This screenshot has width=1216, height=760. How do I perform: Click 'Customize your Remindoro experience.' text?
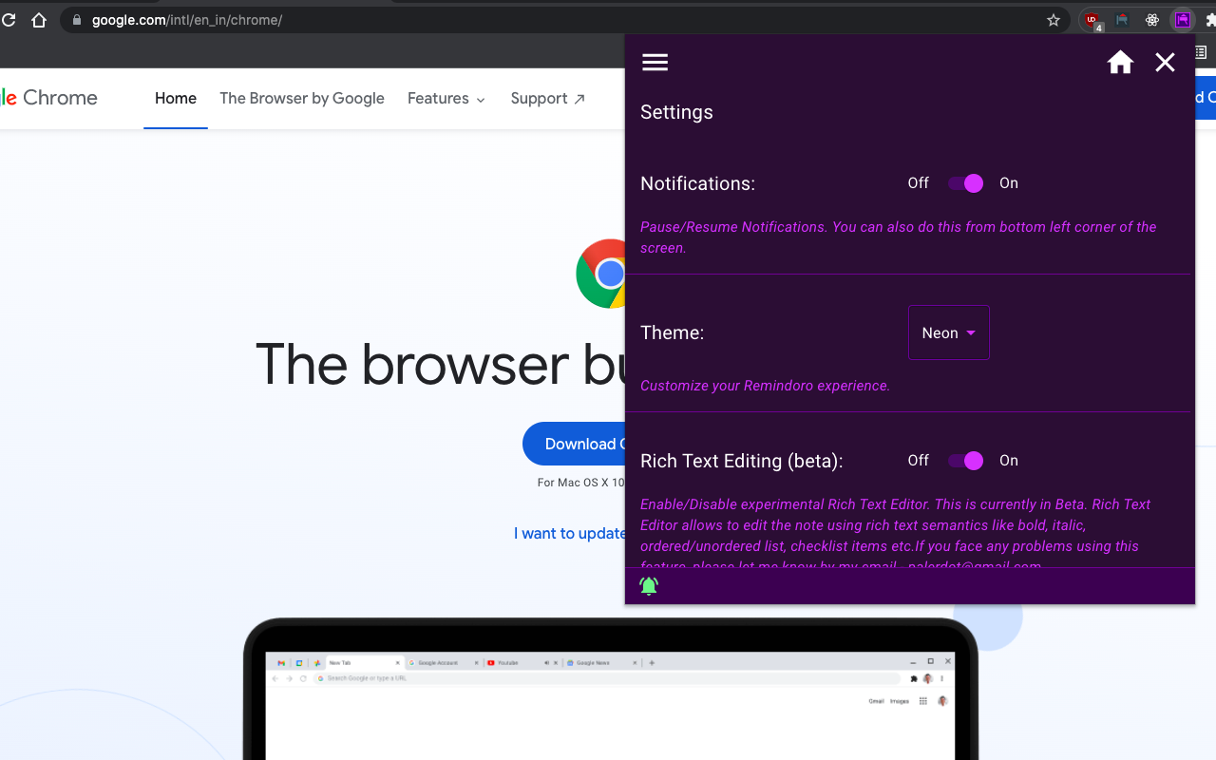point(765,386)
